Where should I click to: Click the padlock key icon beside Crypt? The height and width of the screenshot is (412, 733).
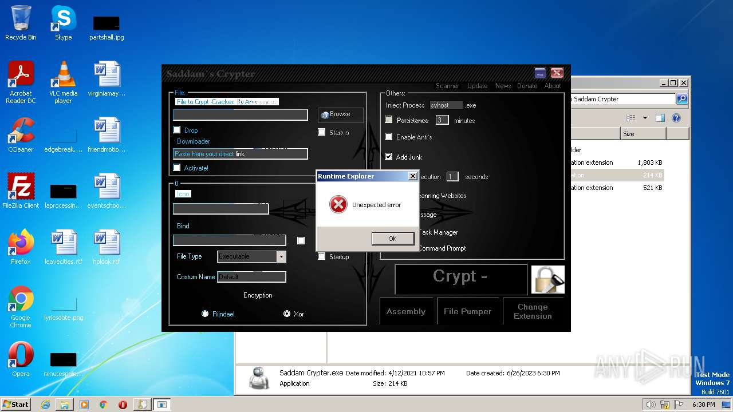(x=548, y=279)
